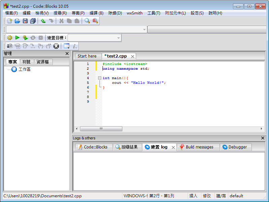This screenshot has height=202, width=269.
Task: Start the debugger with the debug/continue icon
Action: pyautogui.click(x=10, y=46)
